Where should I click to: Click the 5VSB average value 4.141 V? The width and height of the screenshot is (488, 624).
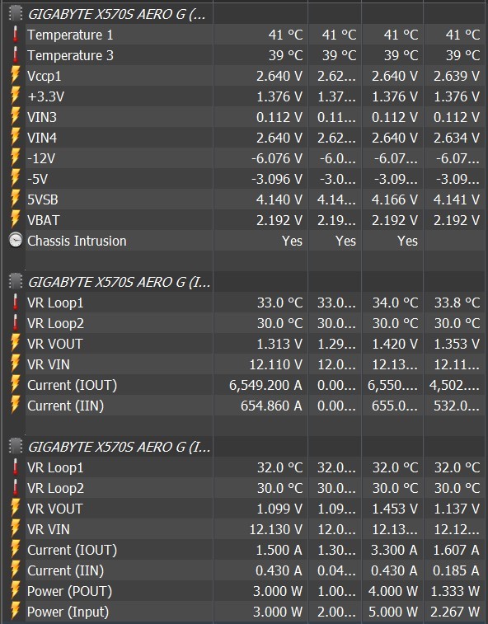[456, 199]
